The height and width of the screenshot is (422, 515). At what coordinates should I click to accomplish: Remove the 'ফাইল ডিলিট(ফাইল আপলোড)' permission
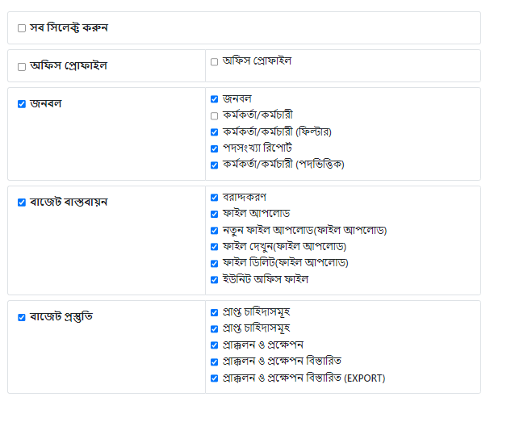pyautogui.click(x=215, y=263)
